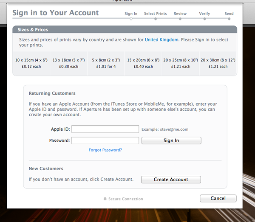Click the £0.40 each price
The height and width of the screenshot is (222, 255).
pyautogui.click(x=143, y=66)
